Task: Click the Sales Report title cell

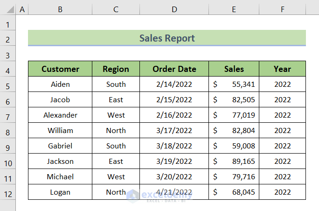Action: click(x=167, y=38)
